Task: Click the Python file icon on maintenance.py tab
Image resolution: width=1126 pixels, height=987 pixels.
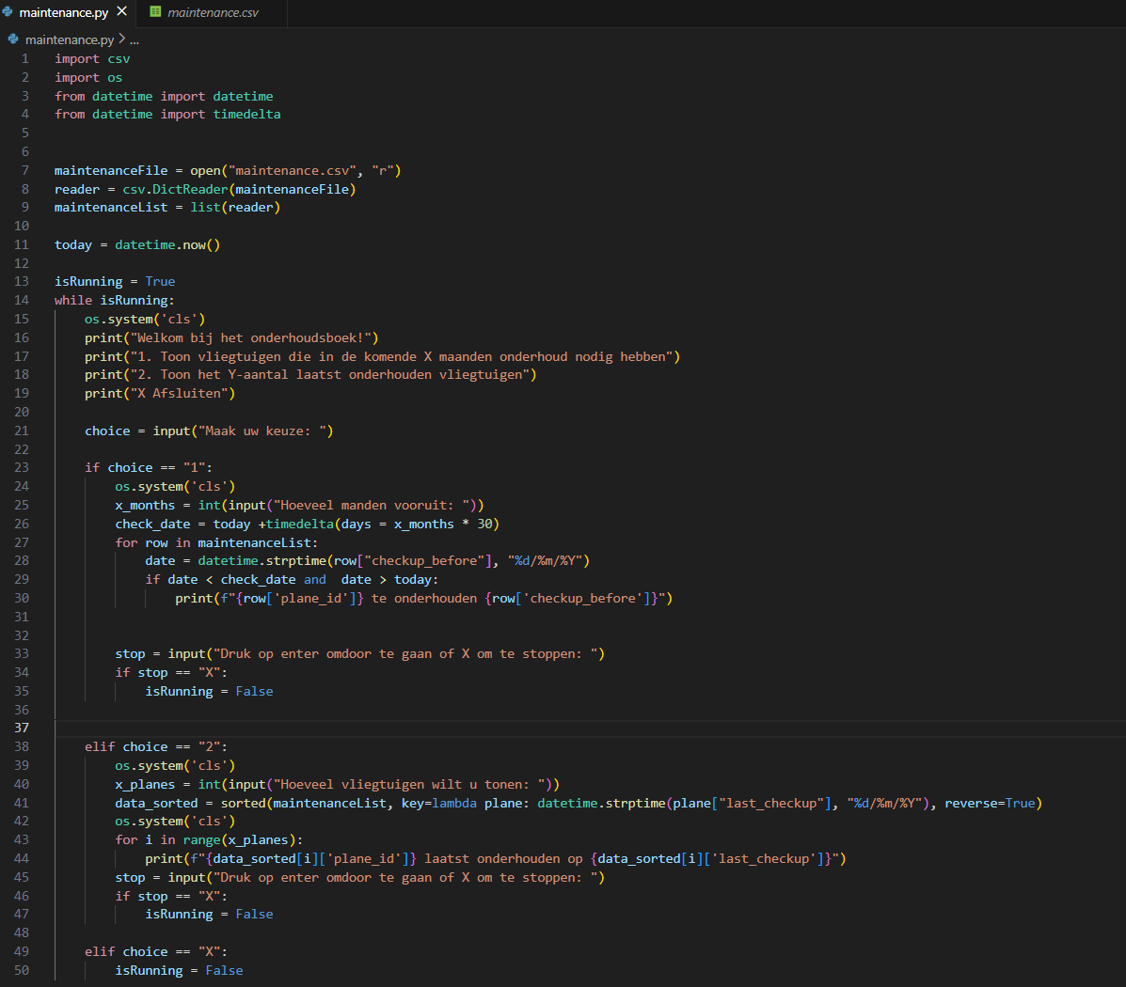Action: pos(8,11)
